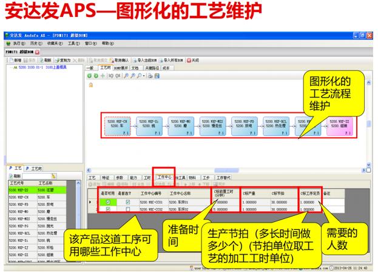Click the second magnifier zoom icon

point(133,76)
